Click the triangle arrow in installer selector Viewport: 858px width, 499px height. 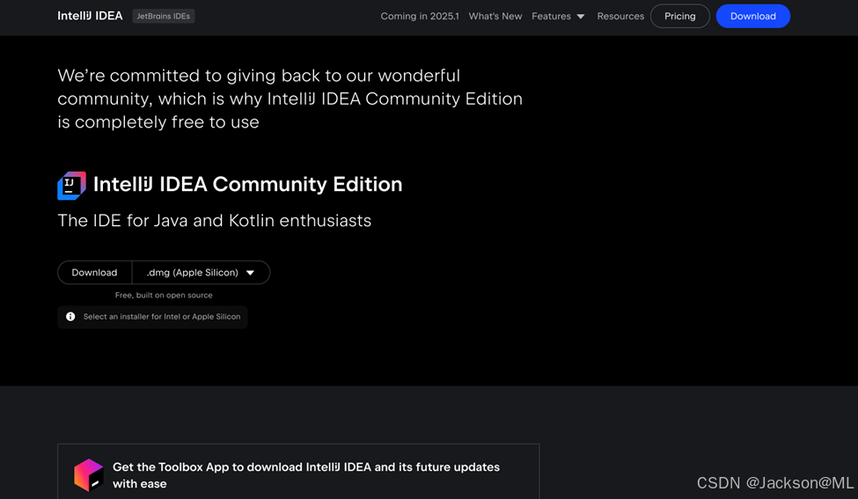click(x=250, y=273)
